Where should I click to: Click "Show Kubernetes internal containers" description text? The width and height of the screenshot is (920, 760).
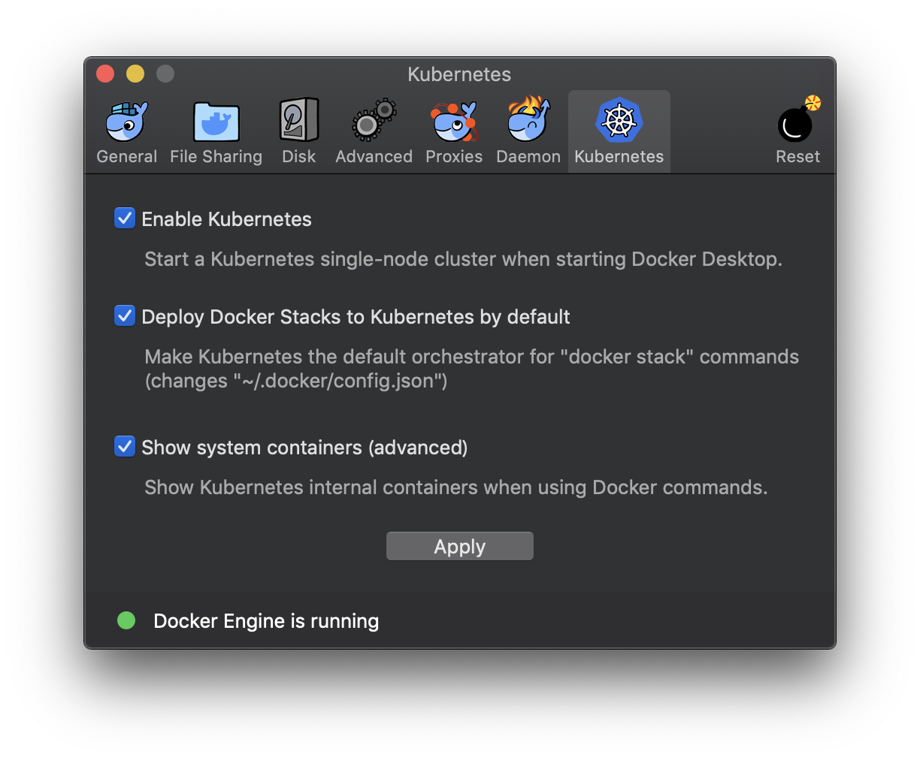pos(455,487)
